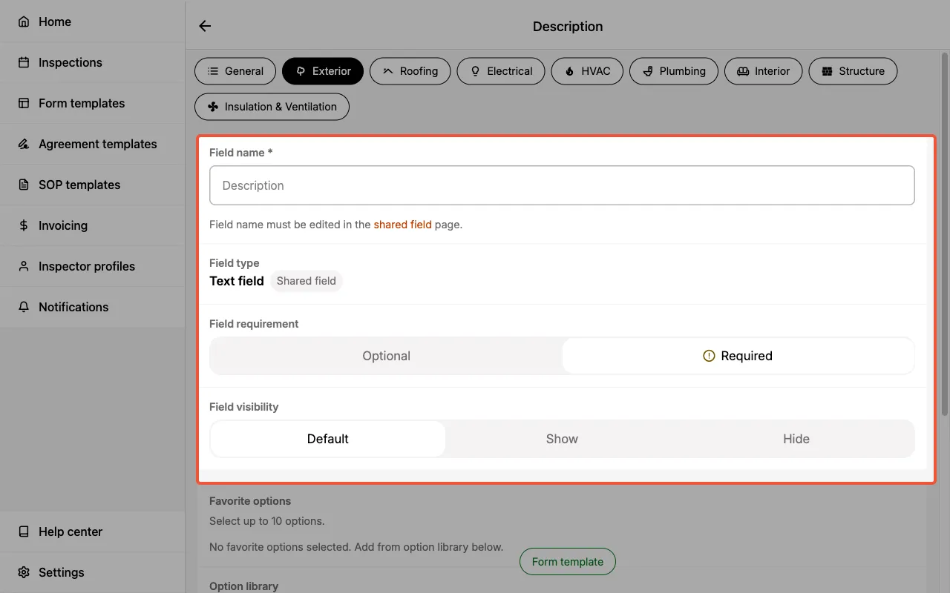Click the Agreement templates signature icon
This screenshot has height=593, width=950.
(23, 144)
